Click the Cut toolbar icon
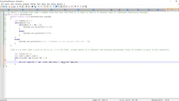Image resolution: width=179 pixels, height=101 pixels. point(18,6)
